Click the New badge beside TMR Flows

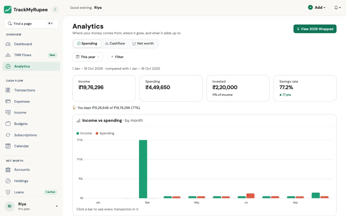click(x=52, y=55)
